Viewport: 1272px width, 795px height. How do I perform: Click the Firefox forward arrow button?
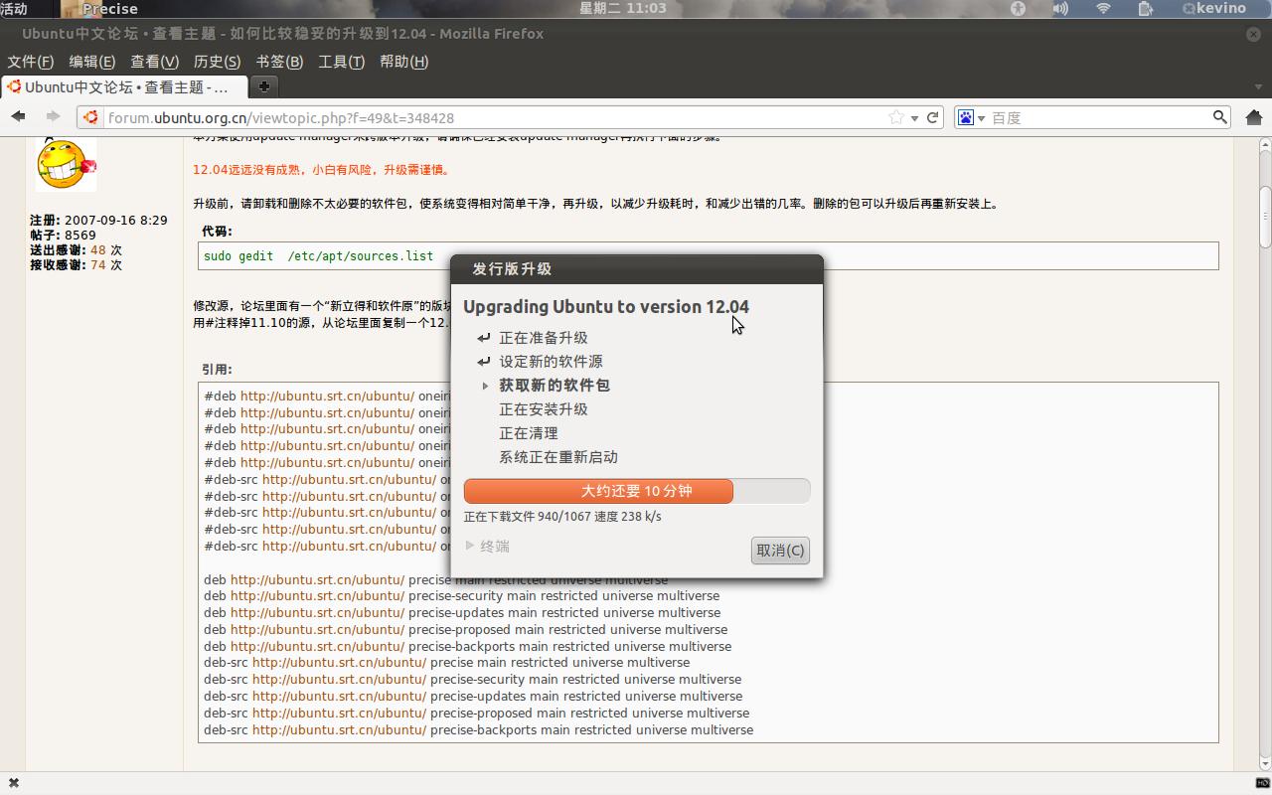tap(53, 117)
